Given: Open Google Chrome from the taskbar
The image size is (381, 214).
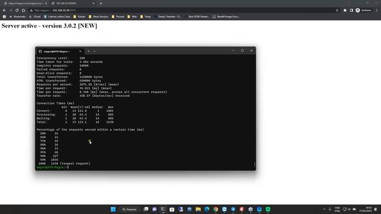Looking at the screenshot, I should coord(216,209).
